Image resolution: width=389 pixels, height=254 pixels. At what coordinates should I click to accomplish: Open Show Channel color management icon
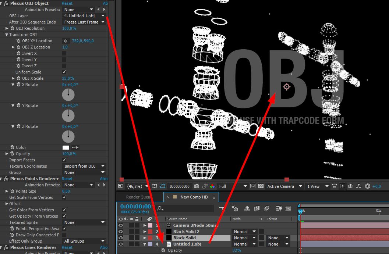[x=212, y=186]
